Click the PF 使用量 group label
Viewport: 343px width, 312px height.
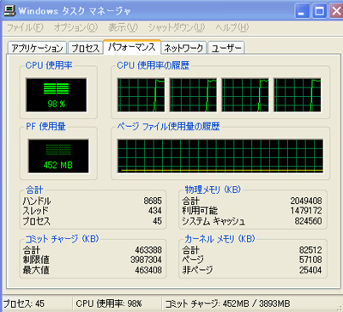(45, 126)
